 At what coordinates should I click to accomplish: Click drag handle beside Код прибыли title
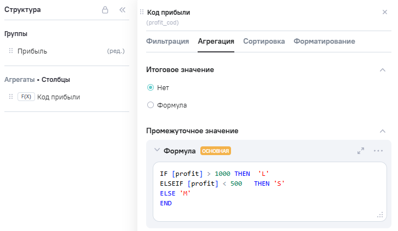(x=142, y=12)
